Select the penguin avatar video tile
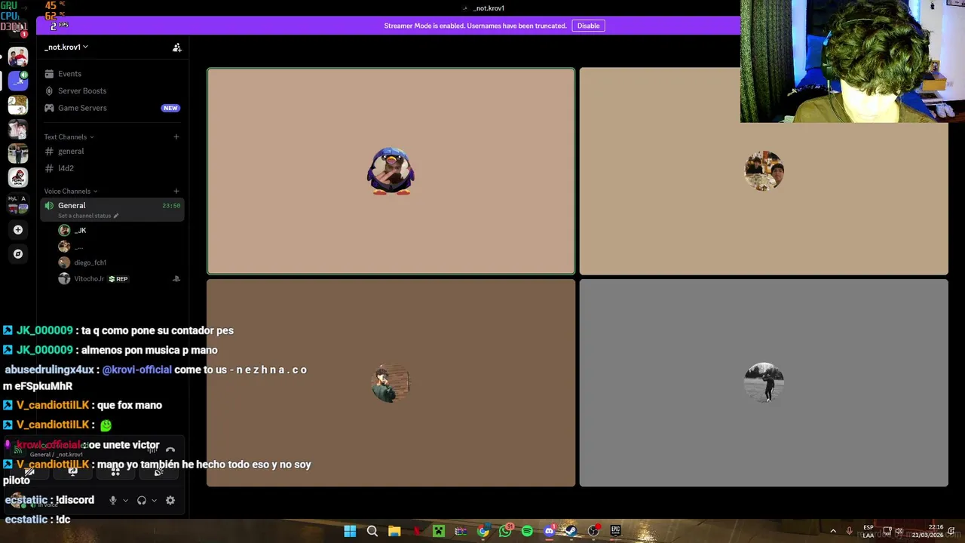The image size is (965, 543). (x=391, y=171)
